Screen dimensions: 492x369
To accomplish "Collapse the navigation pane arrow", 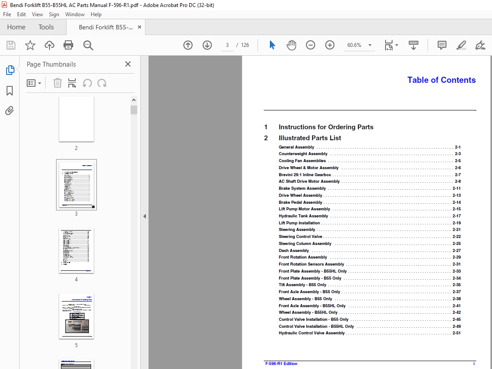I will pos(144,216).
